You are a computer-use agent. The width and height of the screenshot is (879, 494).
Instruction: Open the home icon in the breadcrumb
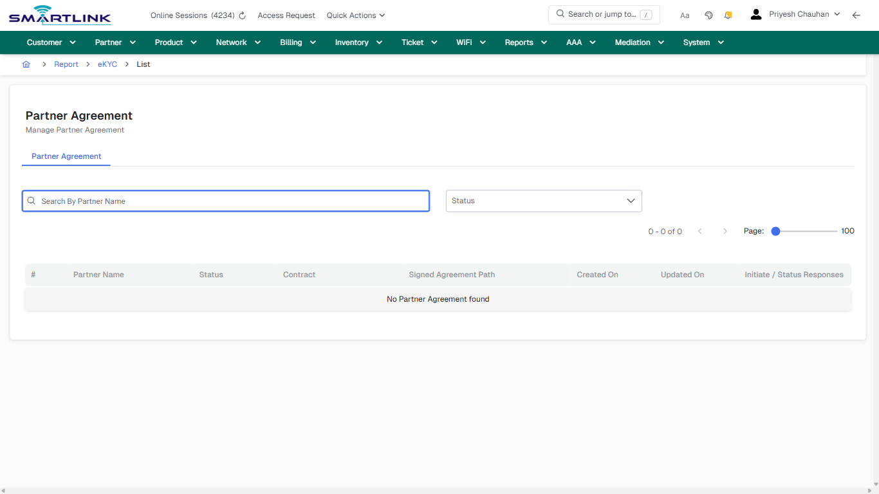click(x=26, y=64)
